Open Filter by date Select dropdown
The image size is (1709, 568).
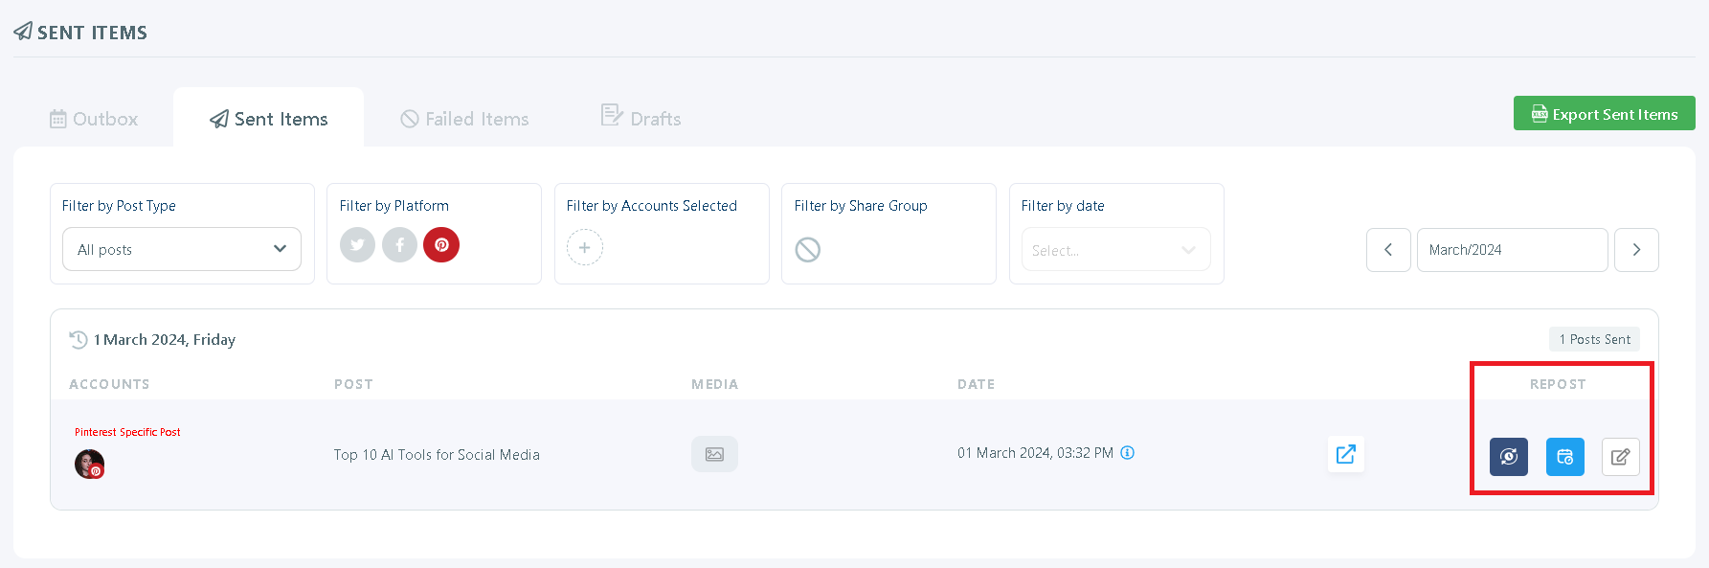coord(1115,250)
